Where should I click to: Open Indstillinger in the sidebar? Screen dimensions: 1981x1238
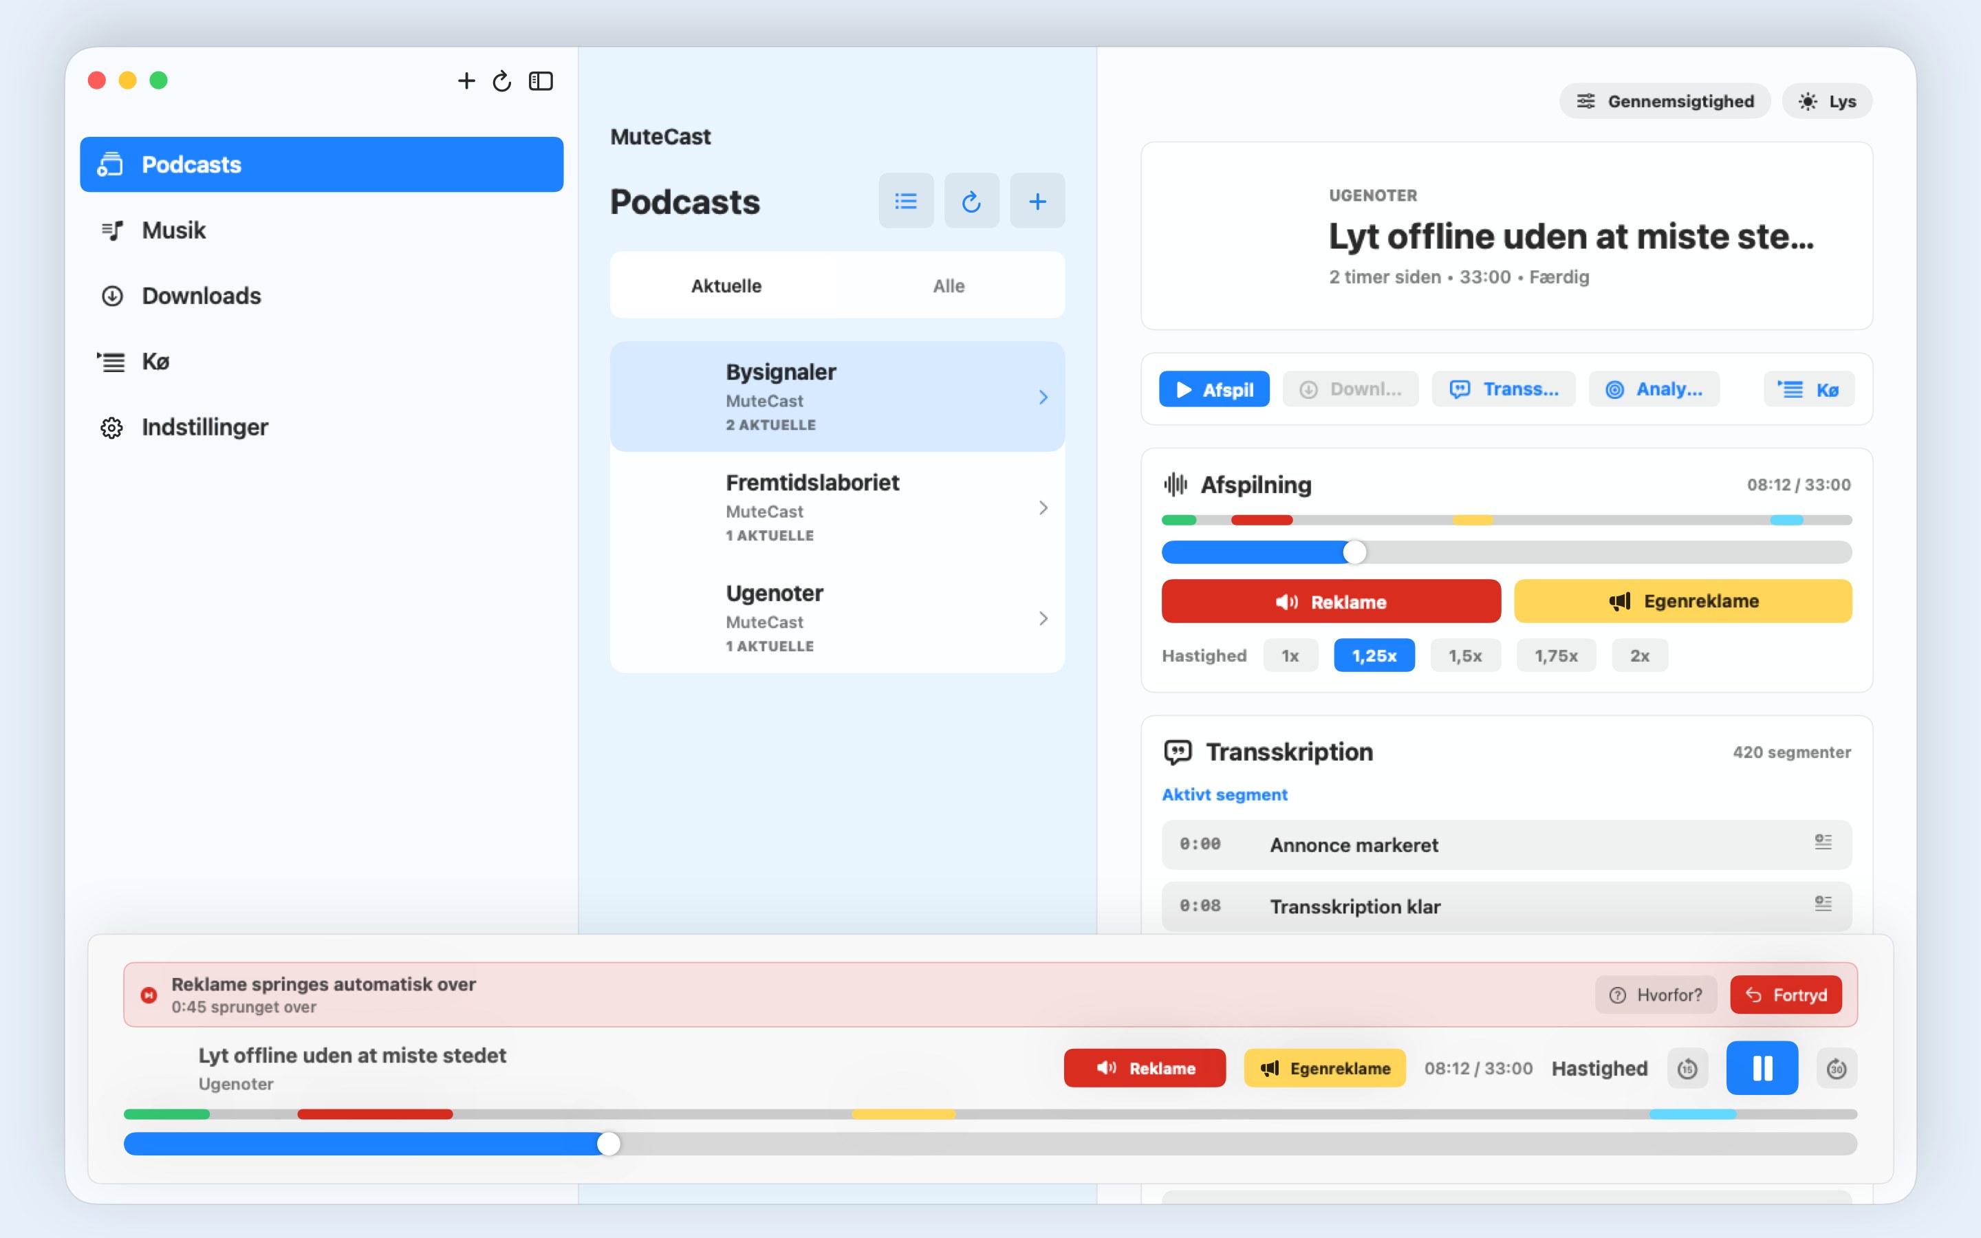click(322, 426)
